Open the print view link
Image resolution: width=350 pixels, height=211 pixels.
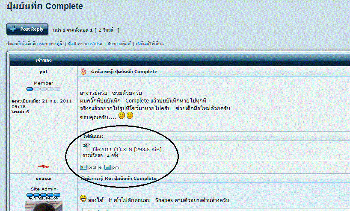coord(120,44)
